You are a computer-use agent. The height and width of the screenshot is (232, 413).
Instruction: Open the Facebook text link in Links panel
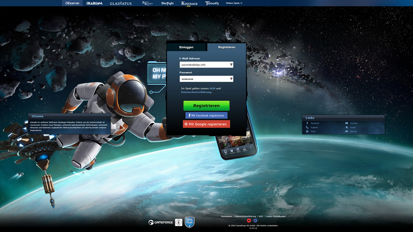coord(315,123)
